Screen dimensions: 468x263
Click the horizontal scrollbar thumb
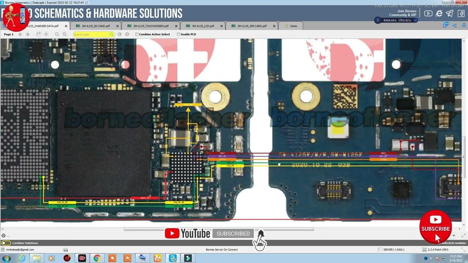[219, 229]
